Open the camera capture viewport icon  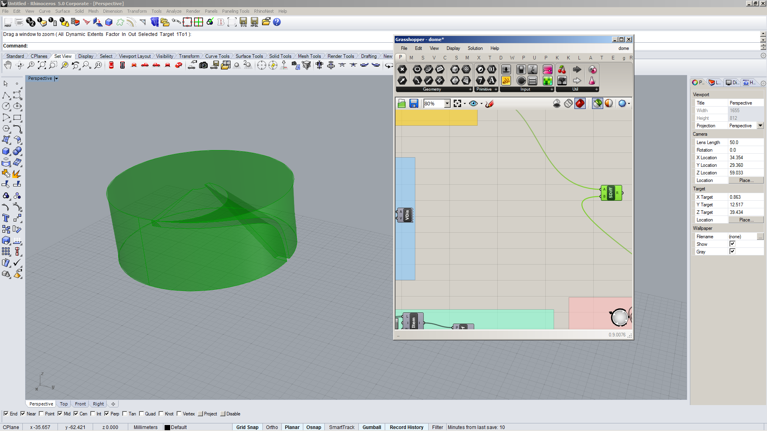(203, 65)
